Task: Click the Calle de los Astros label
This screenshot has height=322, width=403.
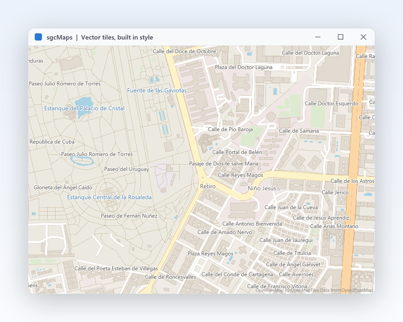Action: (352, 181)
